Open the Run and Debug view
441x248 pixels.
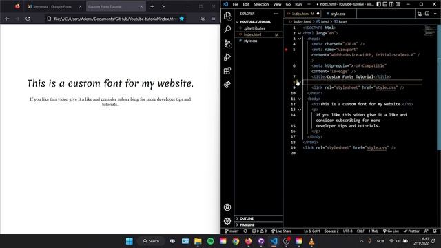227,57
